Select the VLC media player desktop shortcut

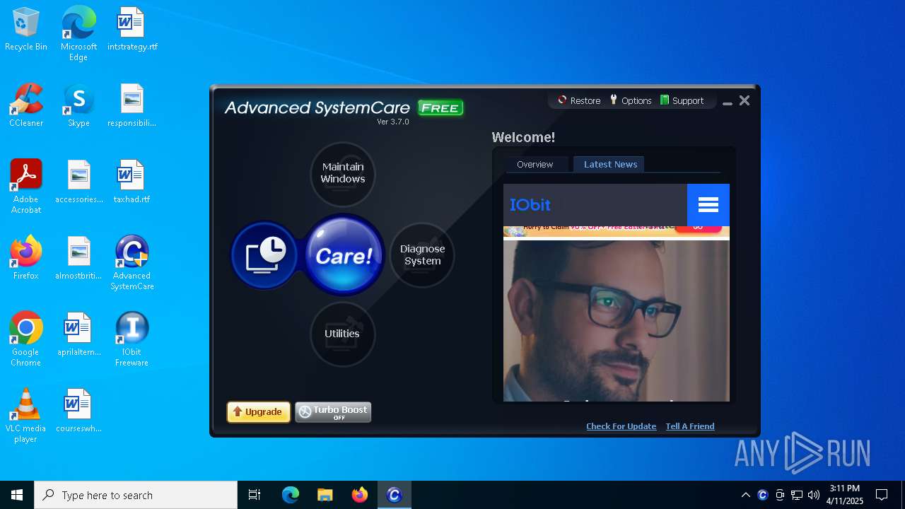point(26,416)
